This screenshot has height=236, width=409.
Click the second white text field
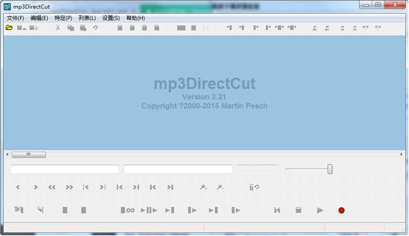pos(178,169)
